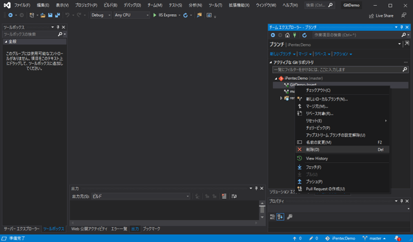The image size is (413, 242).
Task: Click pending changes pencil count in status bar
Action: tap(314, 238)
